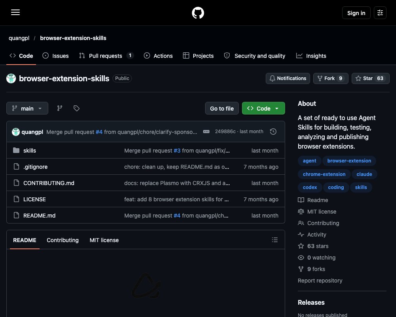
Task: Open the Activity link in About sidebar
Action: click(312, 235)
